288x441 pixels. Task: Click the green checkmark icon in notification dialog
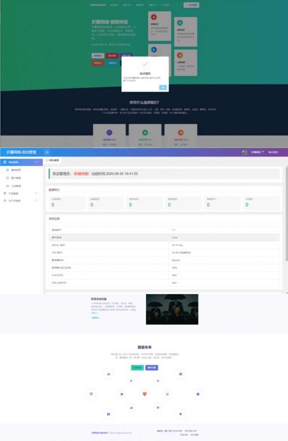pyautogui.click(x=145, y=64)
